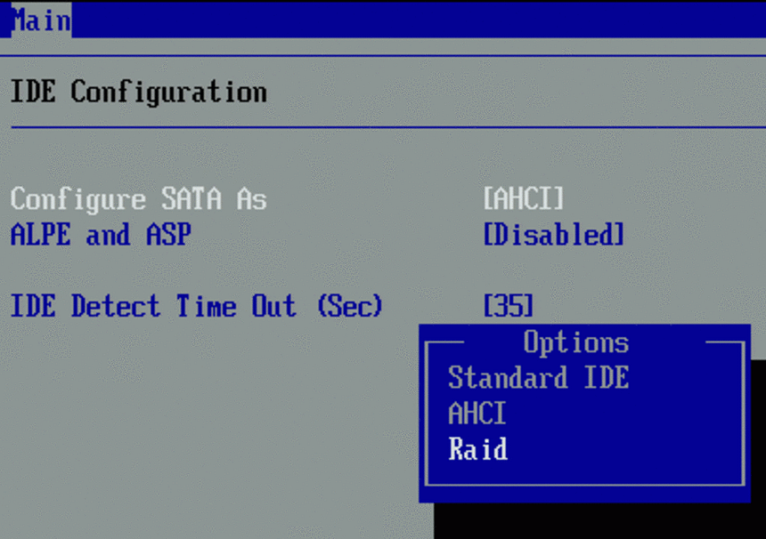
Task: Select the IDE Detect Time Out (Sec) label
Action: click(x=196, y=307)
